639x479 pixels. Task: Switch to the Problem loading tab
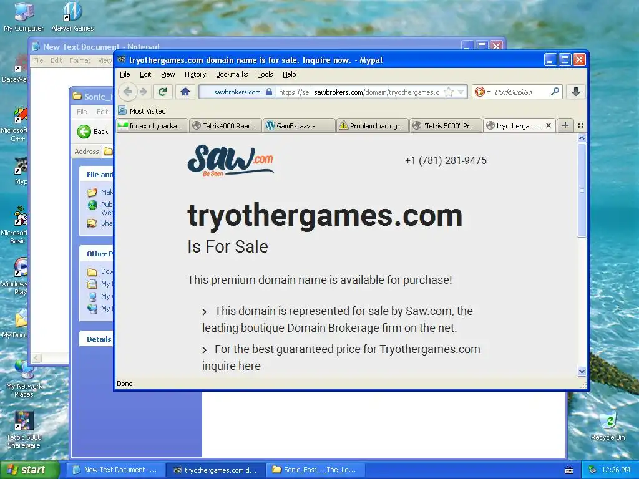pos(373,126)
